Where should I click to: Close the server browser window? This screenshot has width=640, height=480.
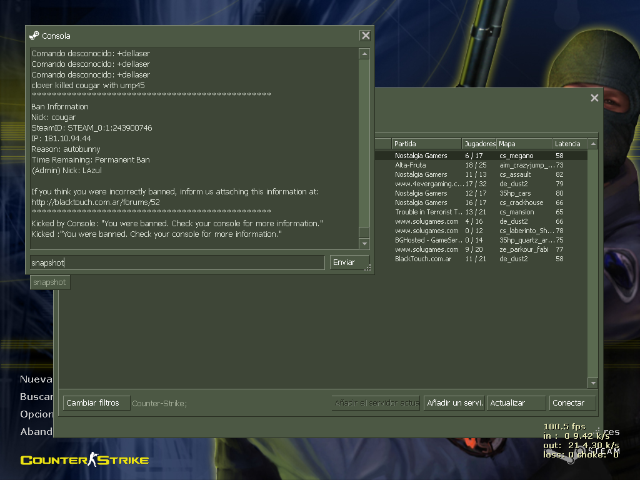pos(594,98)
